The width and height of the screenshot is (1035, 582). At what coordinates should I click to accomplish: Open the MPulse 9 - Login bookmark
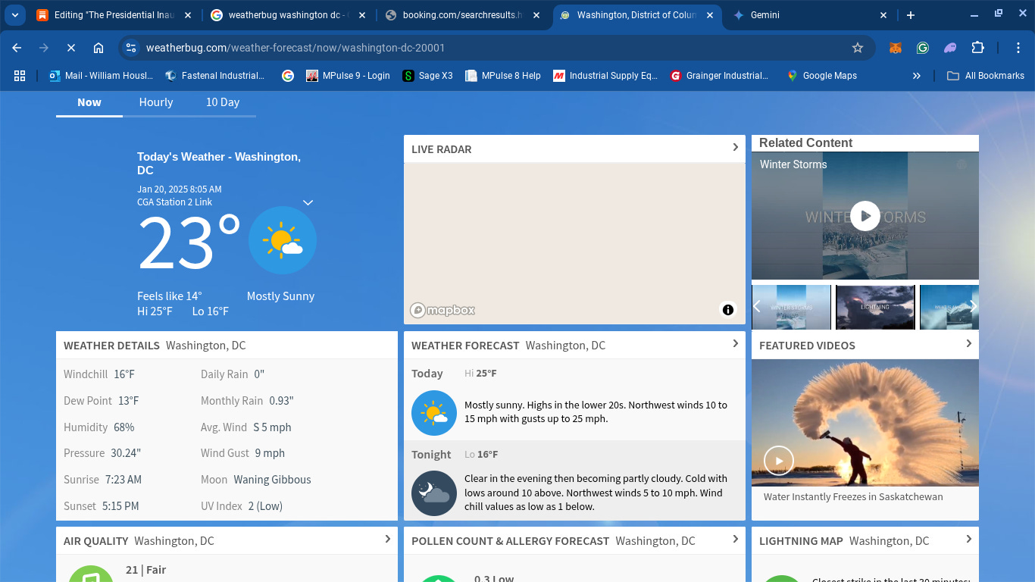coord(348,76)
